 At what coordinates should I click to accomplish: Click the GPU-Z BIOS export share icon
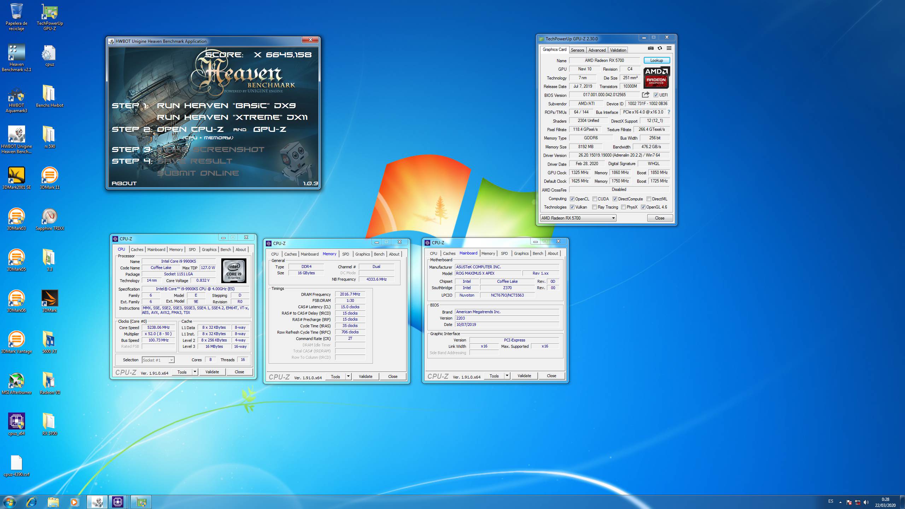coord(646,95)
